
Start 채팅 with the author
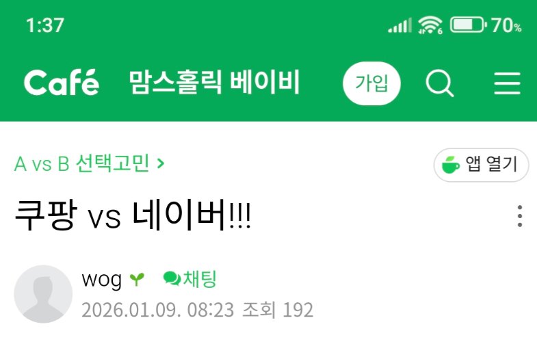point(200,279)
